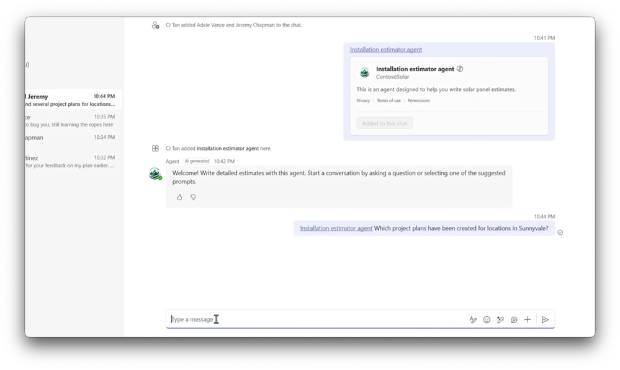Screen dimensions: 620x370
Task: Open the Installation estimator.agent link
Action: (386, 50)
